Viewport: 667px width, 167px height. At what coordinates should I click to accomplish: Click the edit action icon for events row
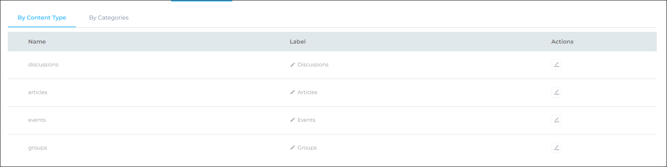click(x=556, y=120)
